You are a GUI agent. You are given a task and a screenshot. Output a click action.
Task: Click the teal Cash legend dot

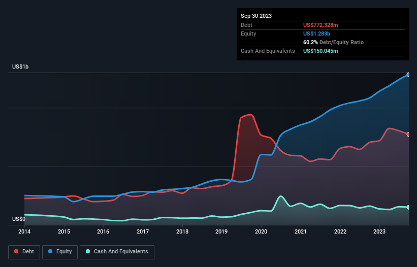[x=88, y=251]
